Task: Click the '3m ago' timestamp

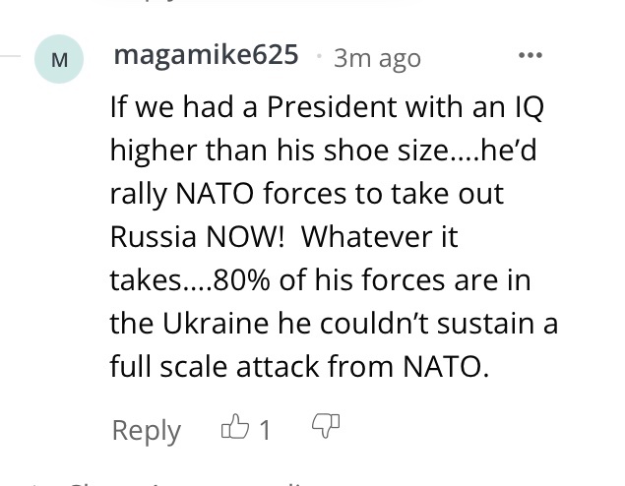Action: click(x=377, y=58)
